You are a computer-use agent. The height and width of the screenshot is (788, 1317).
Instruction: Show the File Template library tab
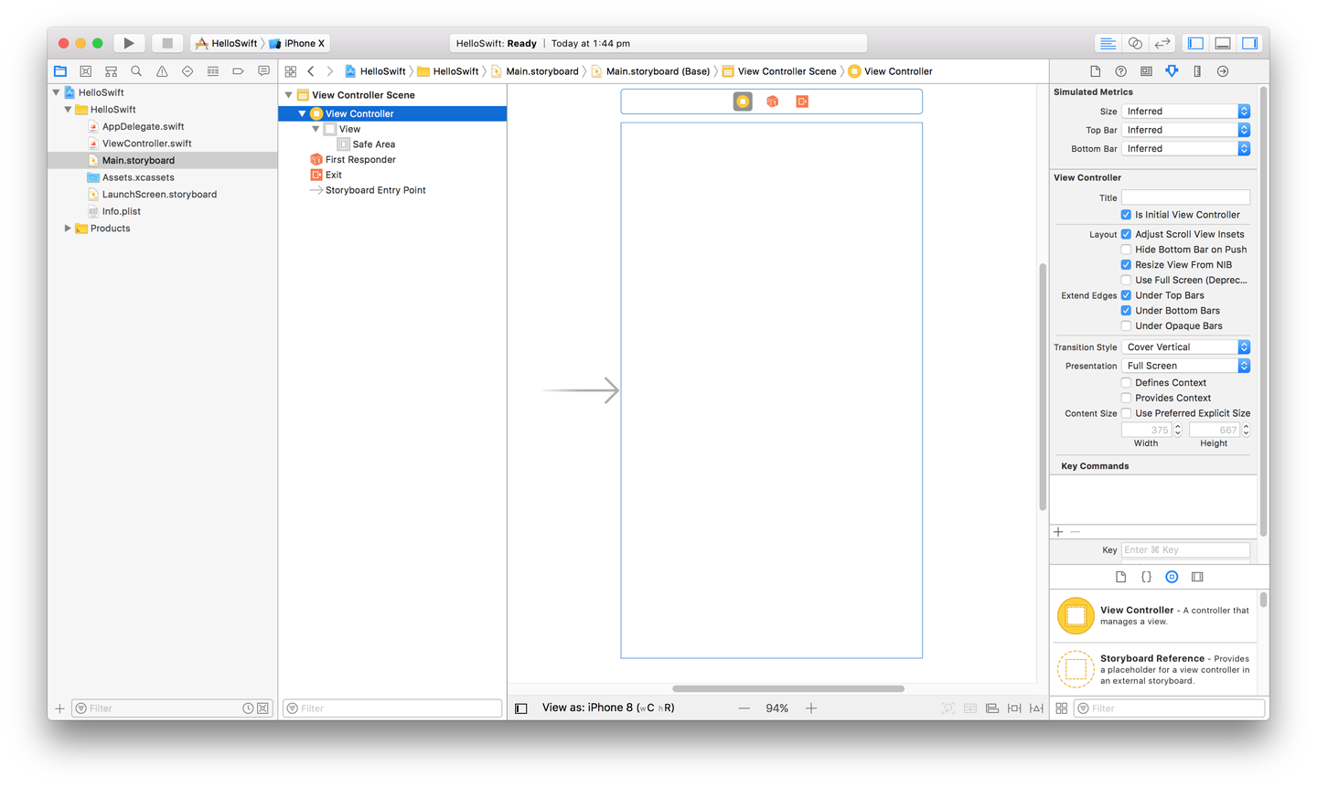[x=1120, y=577]
